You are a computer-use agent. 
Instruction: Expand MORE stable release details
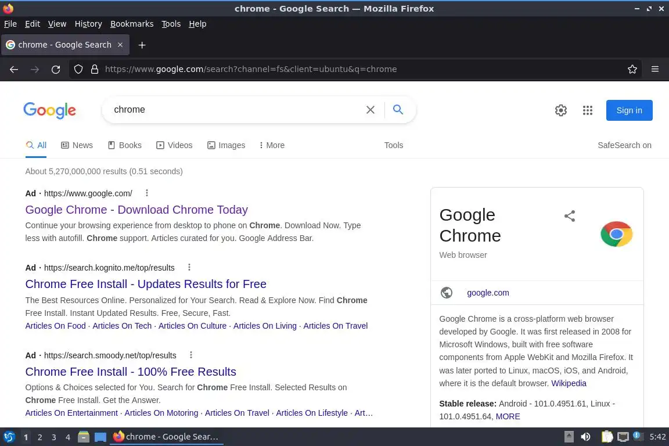[x=508, y=416]
